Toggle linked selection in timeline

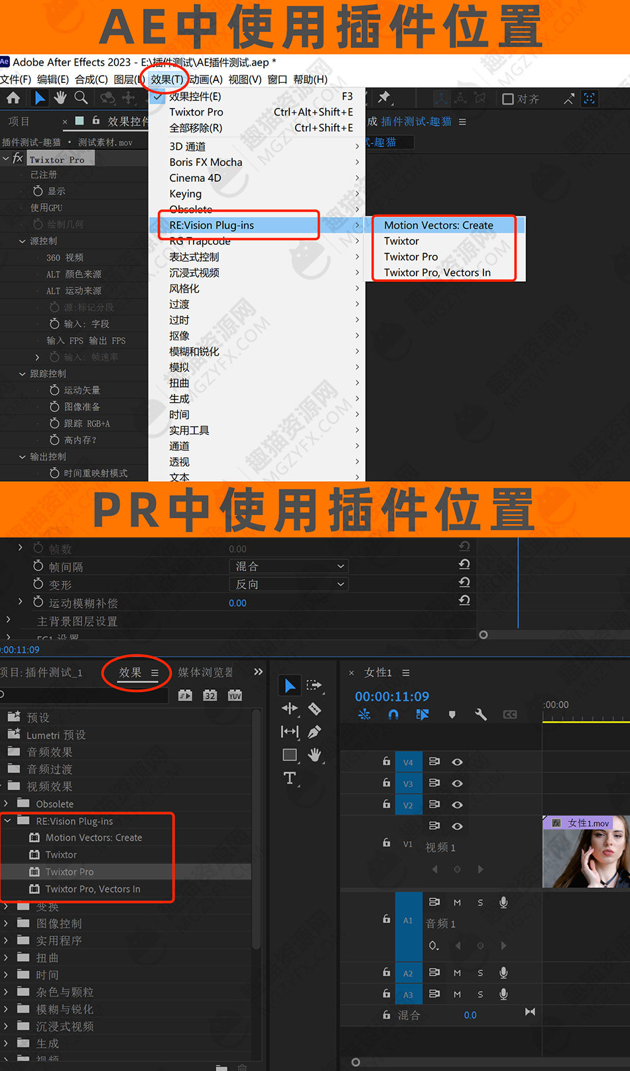tap(422, 715)
